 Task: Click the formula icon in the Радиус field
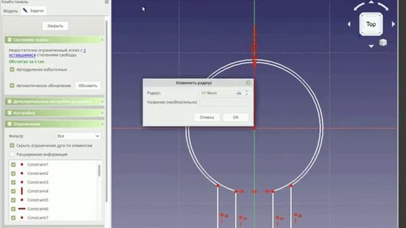click(239, 93)
